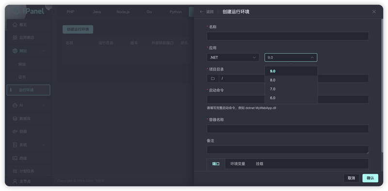
Task: Collapse the 9.0 version dropdown
Action: 291,58
